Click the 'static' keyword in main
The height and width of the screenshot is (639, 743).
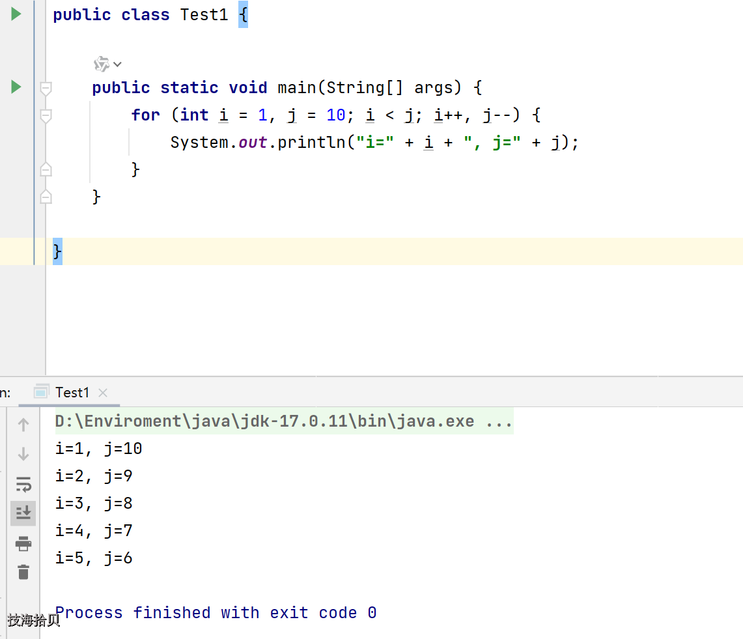pyautogui.click(x=189, y=88)
